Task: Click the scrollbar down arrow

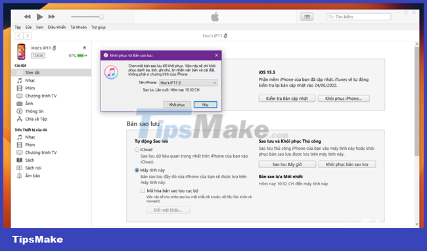Action: click(416, 224)
